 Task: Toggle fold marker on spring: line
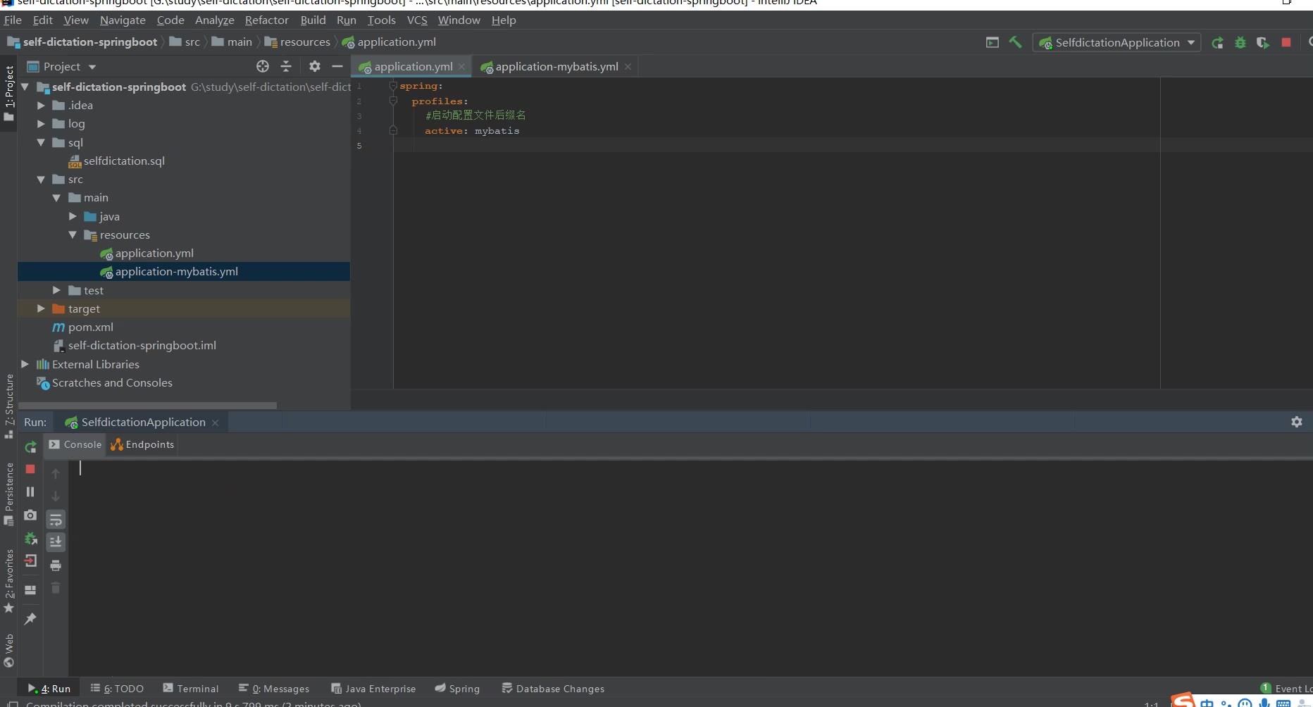click(x=393, y=86)
